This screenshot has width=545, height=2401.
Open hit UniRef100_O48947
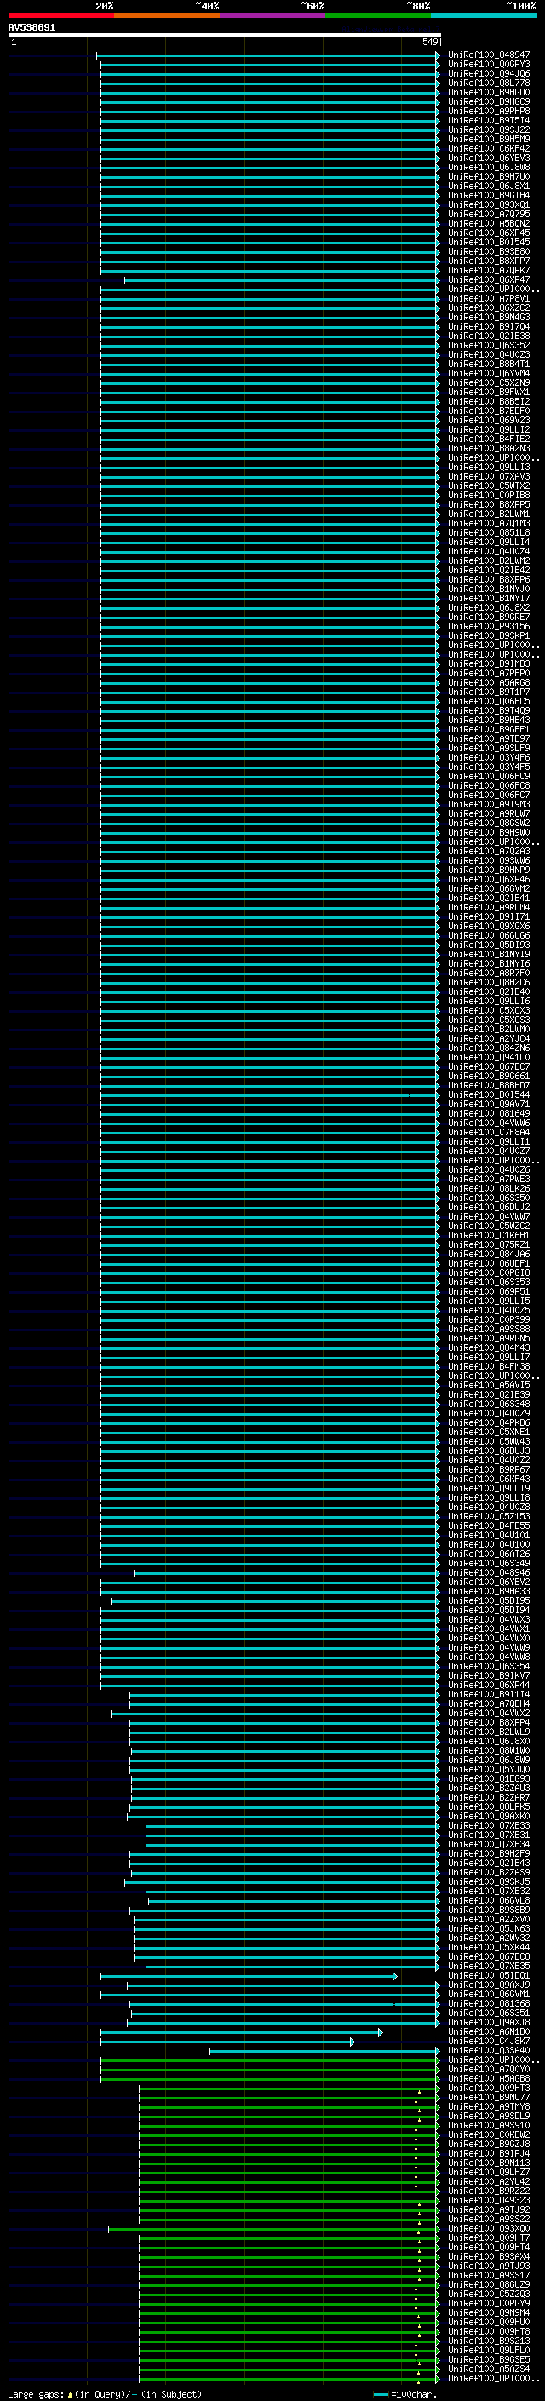point(489,55)
